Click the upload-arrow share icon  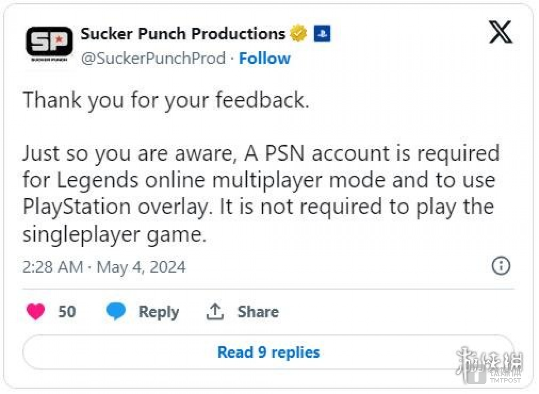[x=215, y=312]
